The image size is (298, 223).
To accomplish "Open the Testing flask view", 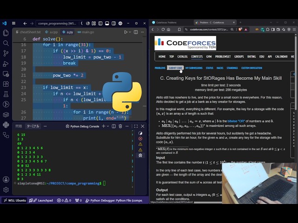I will pyautogui.click(x=6, y=94).
